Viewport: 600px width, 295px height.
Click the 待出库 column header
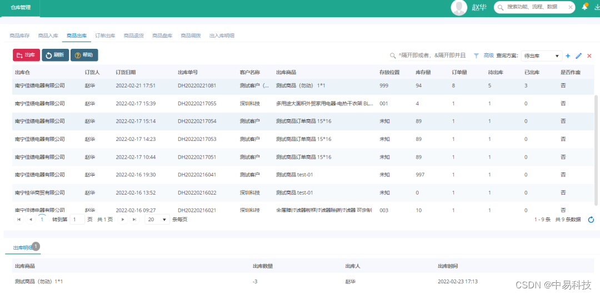(496, 72)
